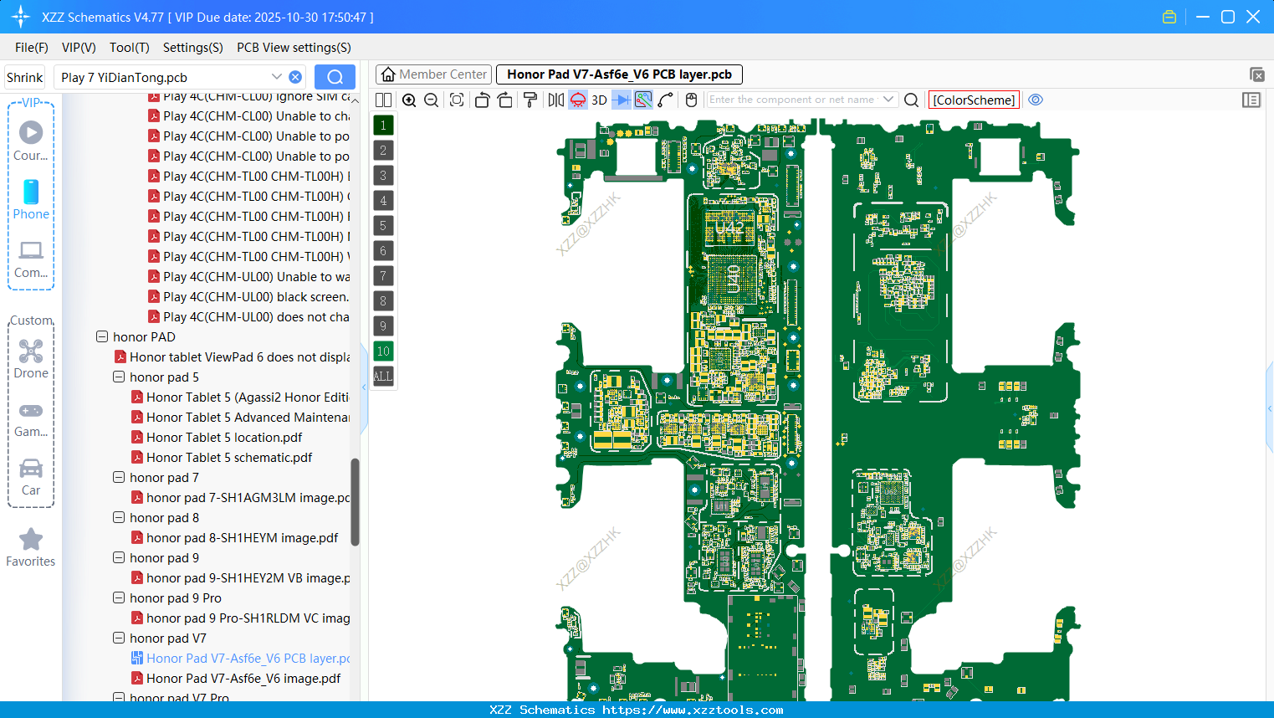The width and height of the screenshot is (1274, 718).
Task: Collapse the honor pad 9 folder
Action: [x=119, y=557]
